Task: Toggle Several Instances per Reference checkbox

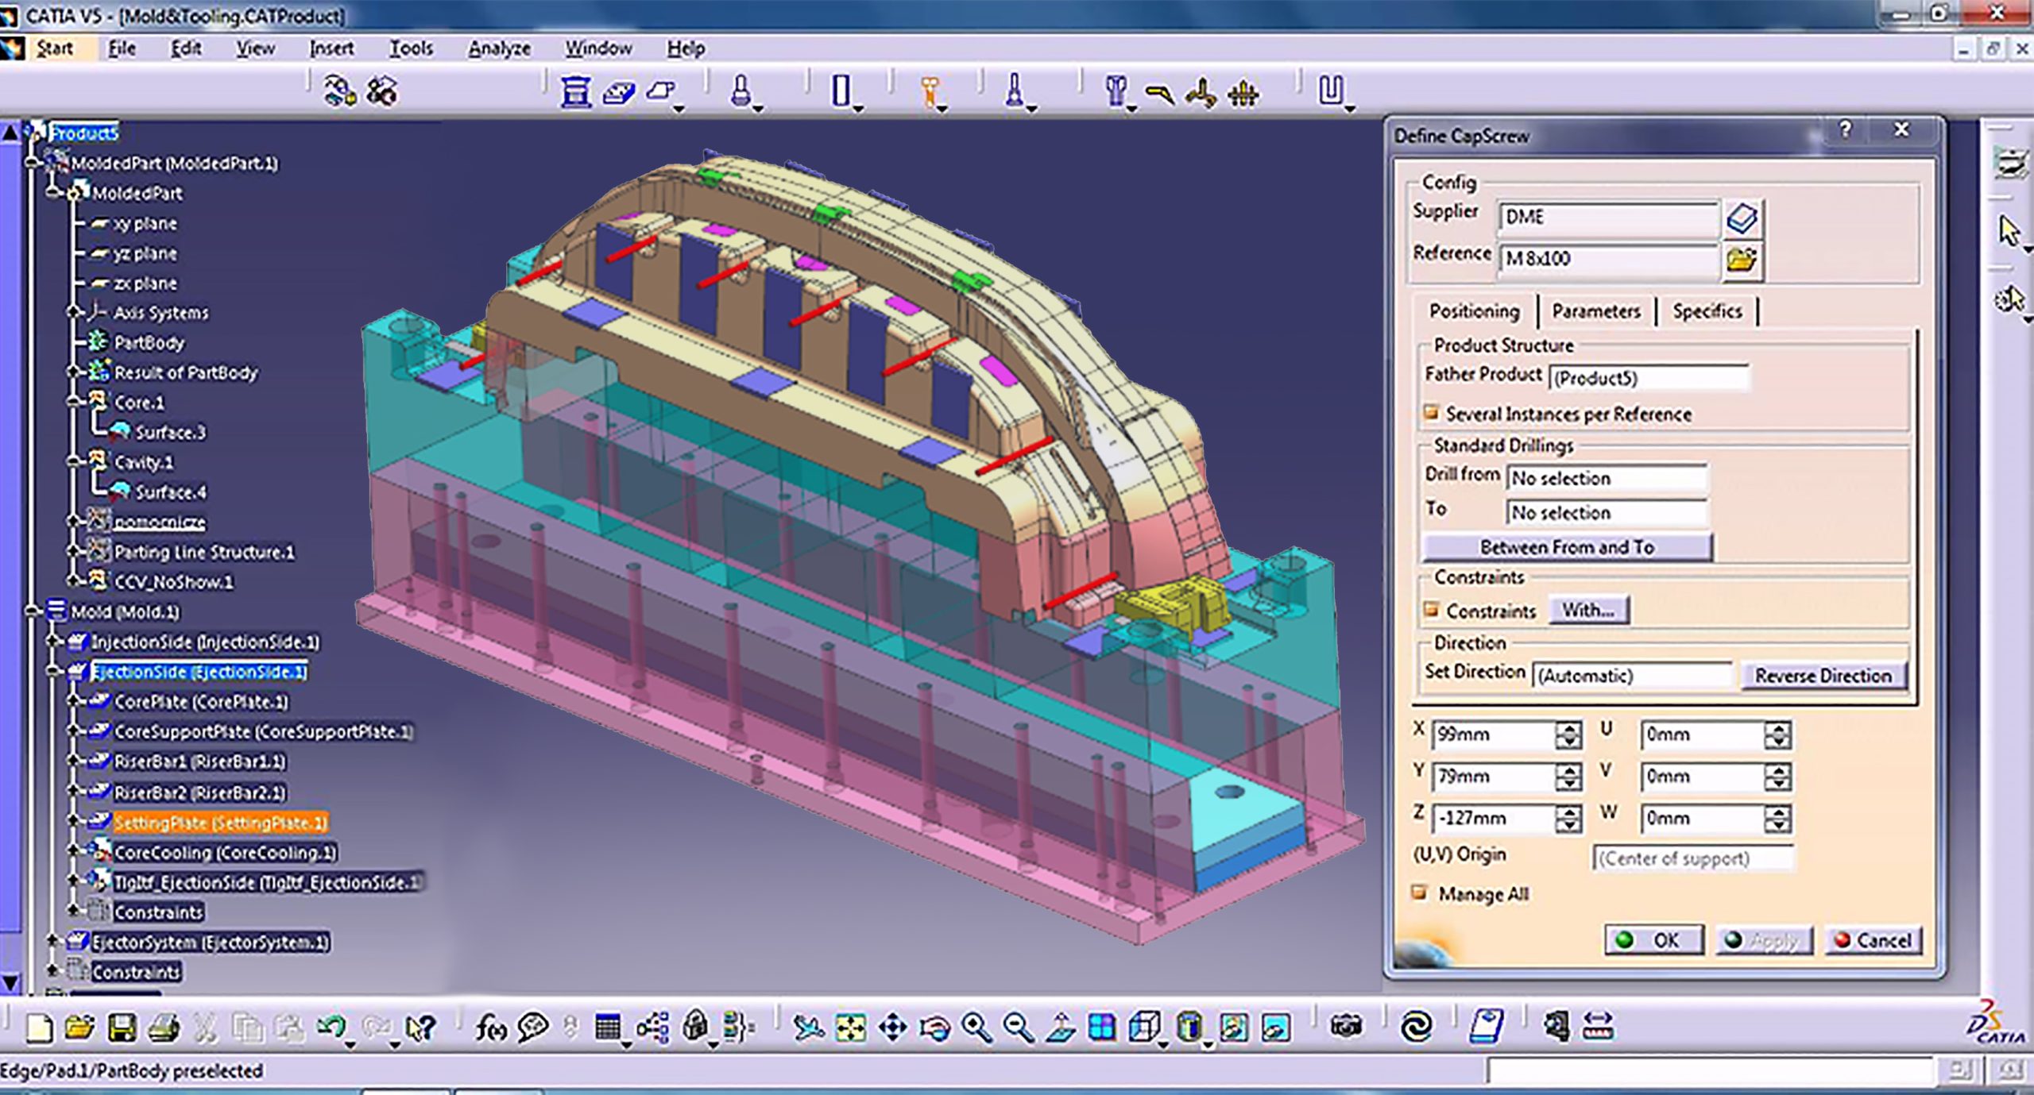Action: point(1431,413)
